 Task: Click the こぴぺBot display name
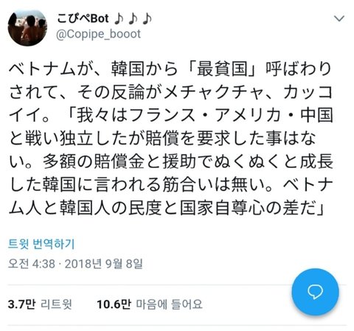[x=83, y=19]
